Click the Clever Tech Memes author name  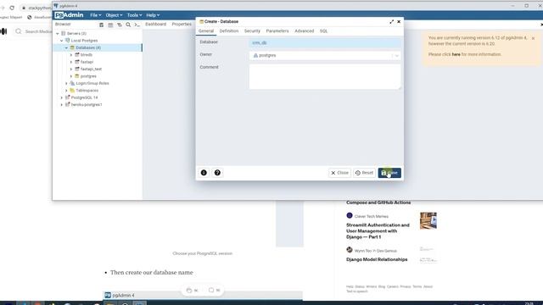coord(372,217)
